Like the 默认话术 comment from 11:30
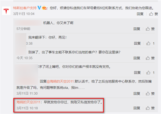Viewport: 161px width, 114px height. (150, 94)
